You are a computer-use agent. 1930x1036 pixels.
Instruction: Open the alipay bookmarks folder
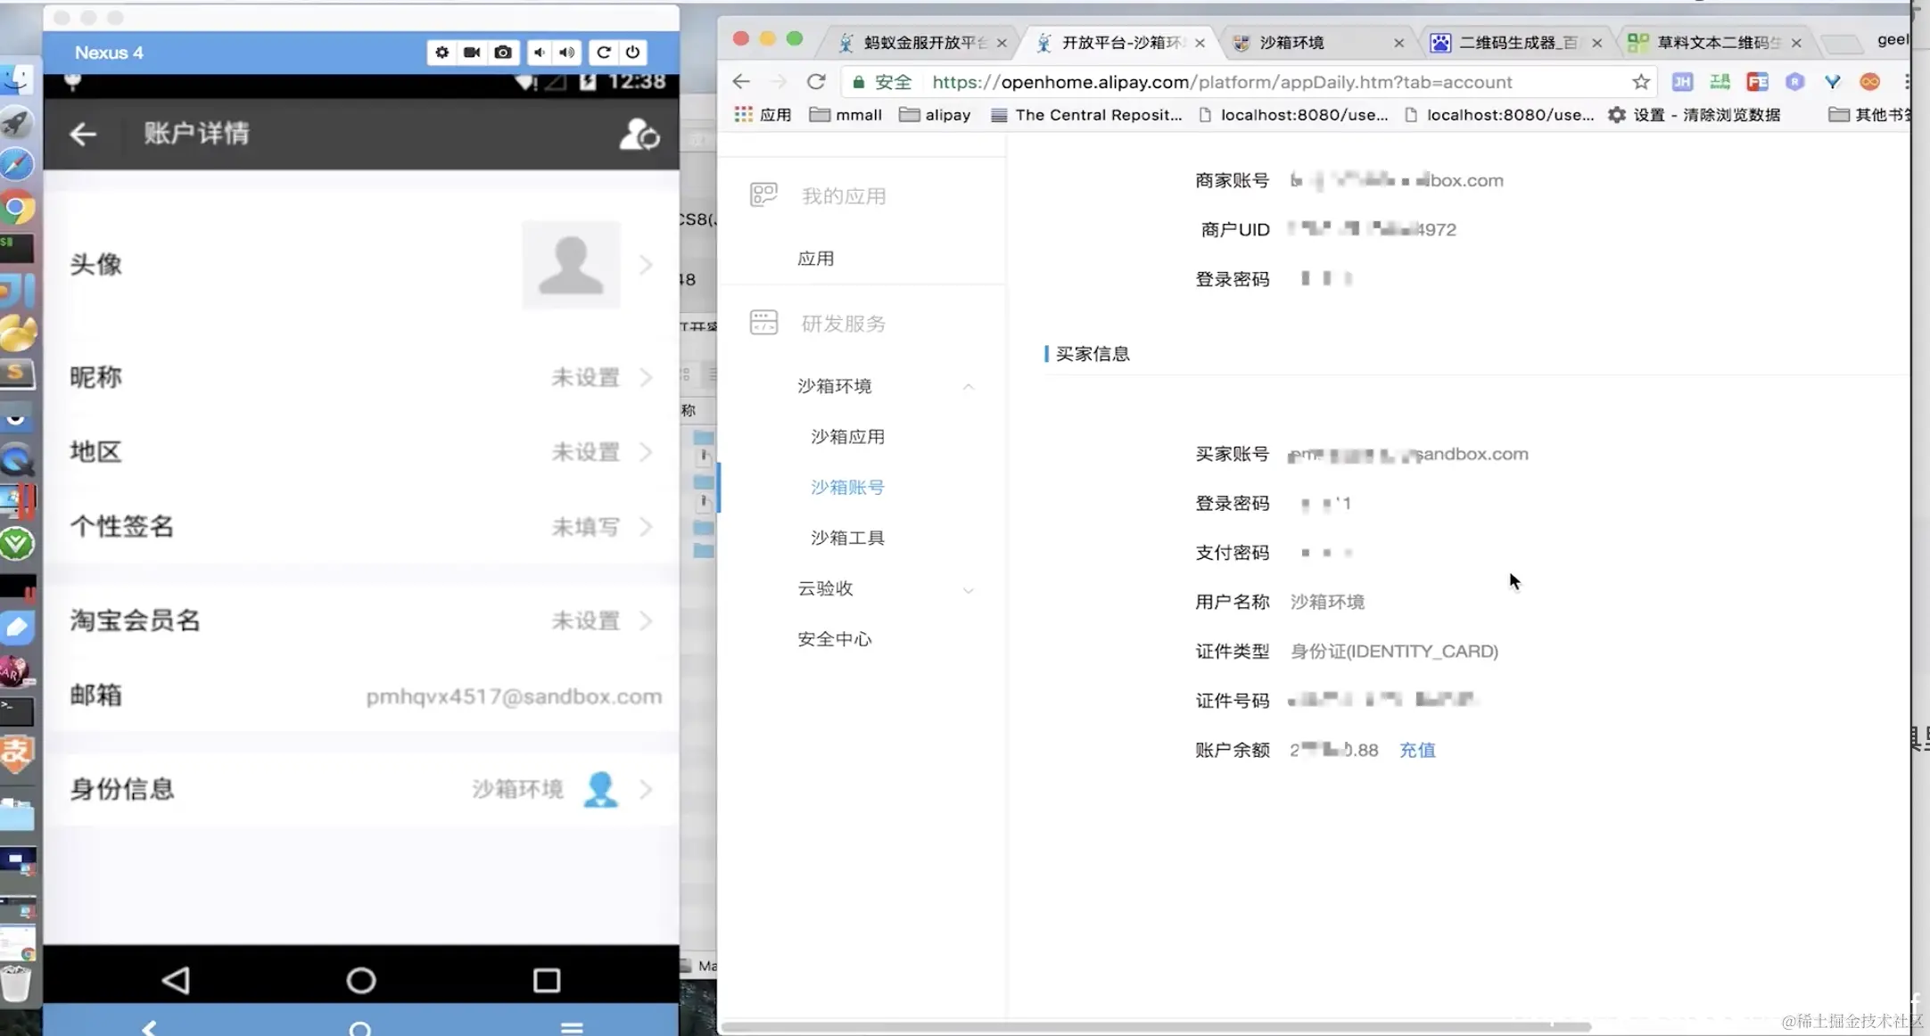[935, 115]
